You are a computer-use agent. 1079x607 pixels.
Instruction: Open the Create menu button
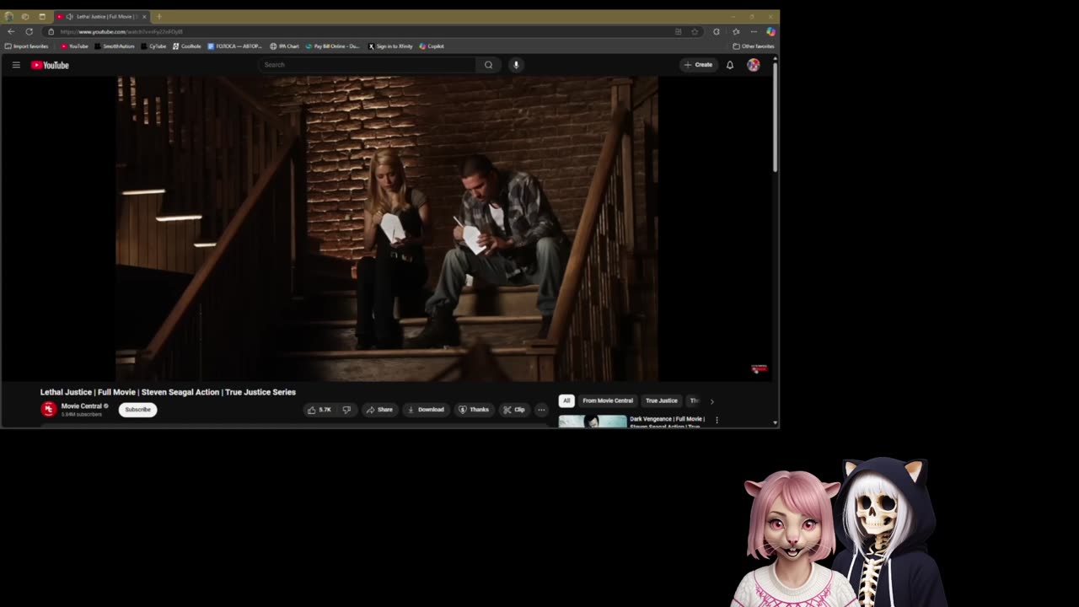tap(698, 65)
